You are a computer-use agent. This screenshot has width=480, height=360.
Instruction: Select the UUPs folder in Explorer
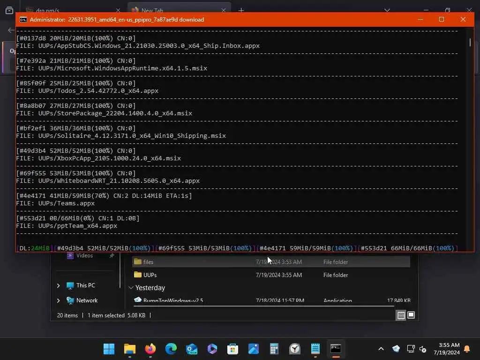[271, 275]
